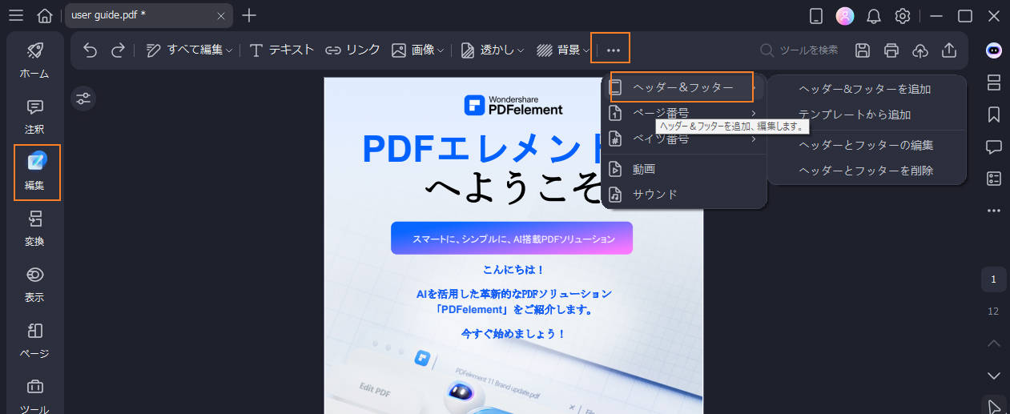The image size is (1010, 414).
Task: Choose ヘッダーとフッターの編集
Action: point(866,145)
